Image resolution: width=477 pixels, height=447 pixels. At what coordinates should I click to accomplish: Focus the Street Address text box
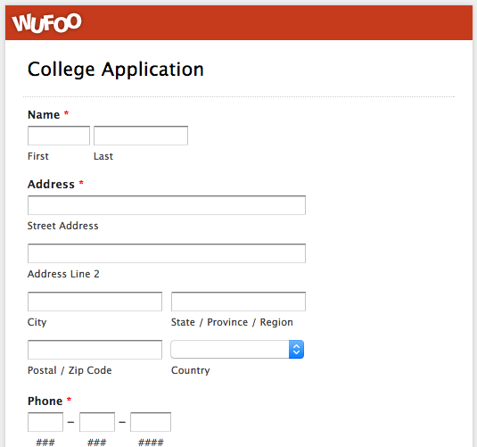167,205
